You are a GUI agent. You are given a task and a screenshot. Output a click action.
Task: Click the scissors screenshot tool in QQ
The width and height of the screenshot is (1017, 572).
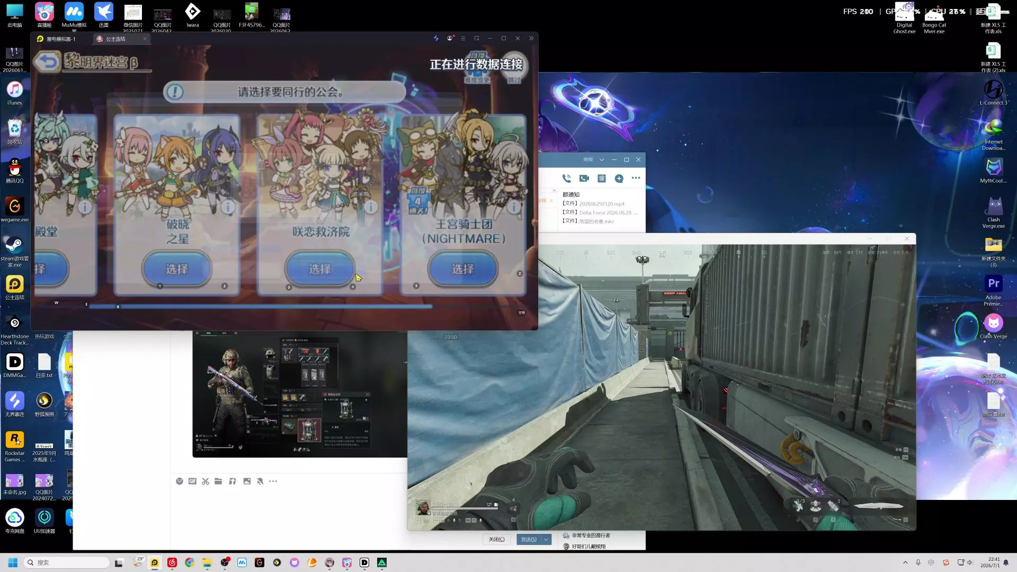pyautogui.click(x=206, y=481)
